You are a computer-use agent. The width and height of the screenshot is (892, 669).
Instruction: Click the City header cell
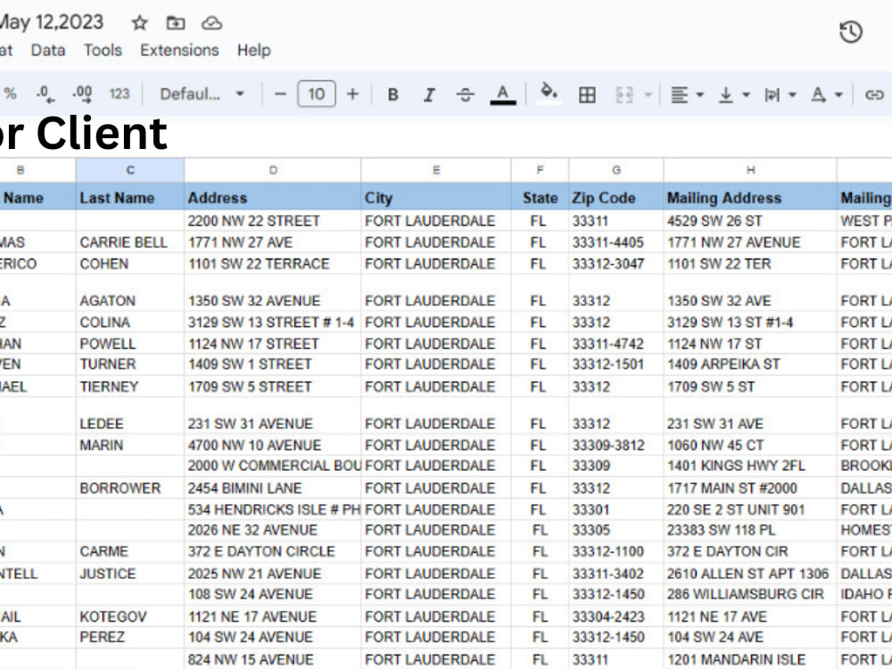click(436, 197)
